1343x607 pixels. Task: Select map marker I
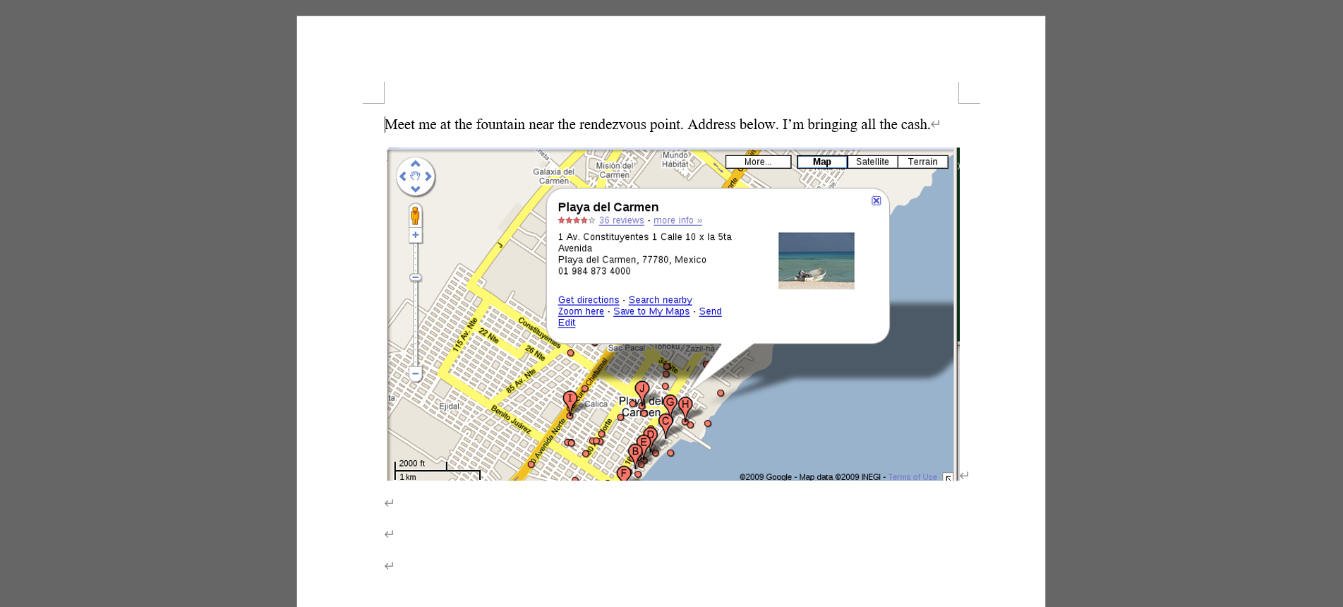[x=570, y=399]
